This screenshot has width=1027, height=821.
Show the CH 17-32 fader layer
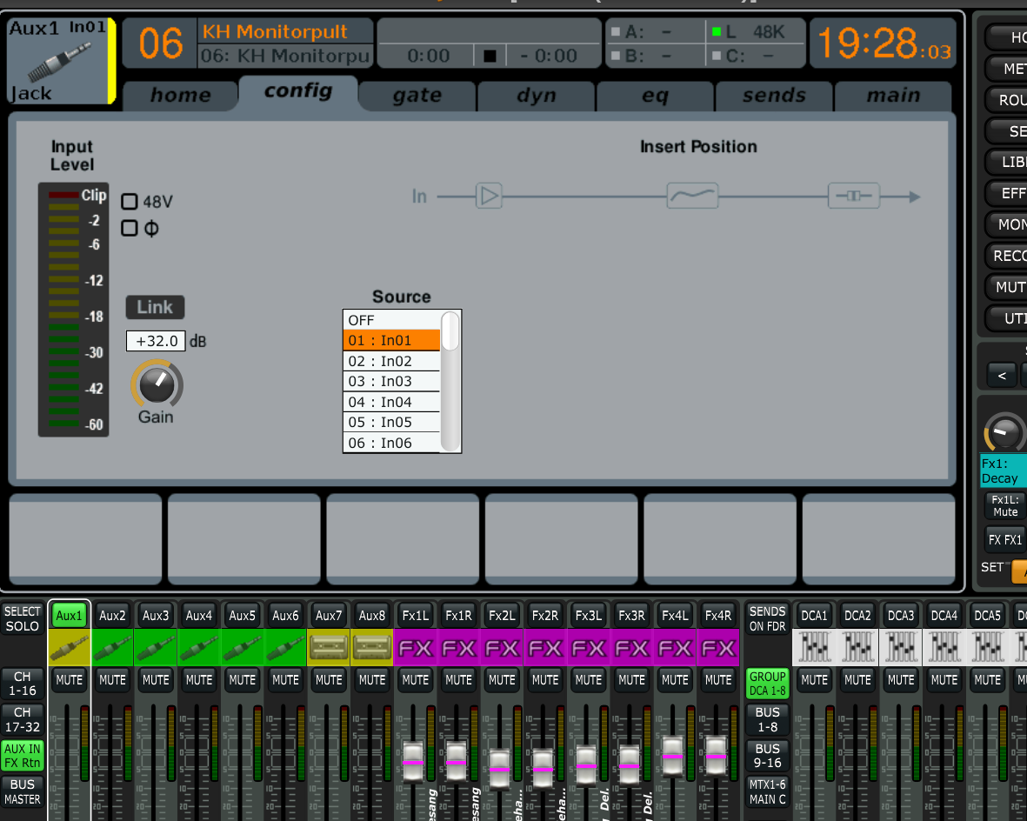tap(23, 719)
